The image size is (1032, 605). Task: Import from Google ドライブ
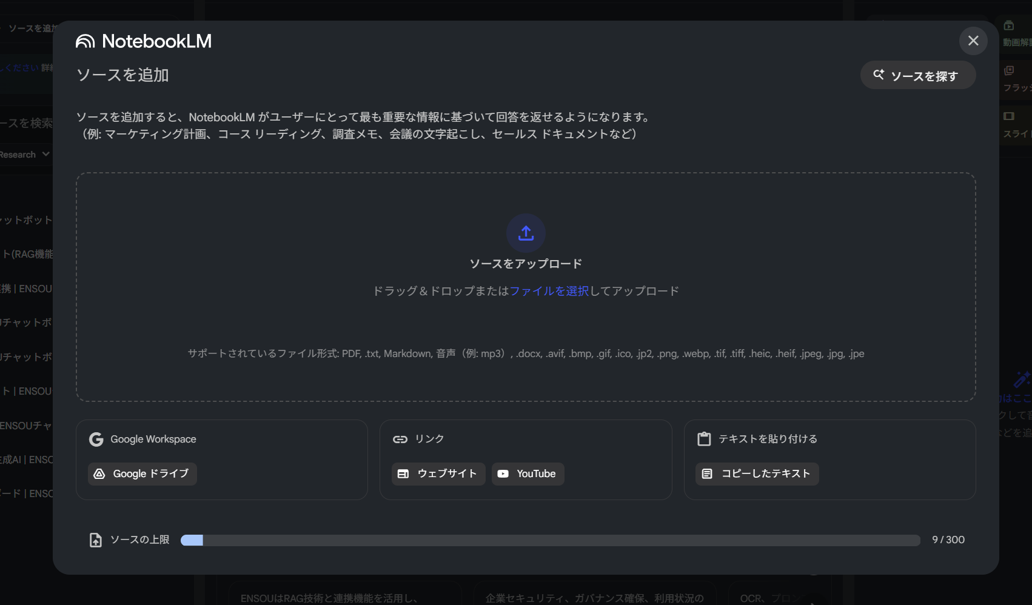(x=142, y=473)
